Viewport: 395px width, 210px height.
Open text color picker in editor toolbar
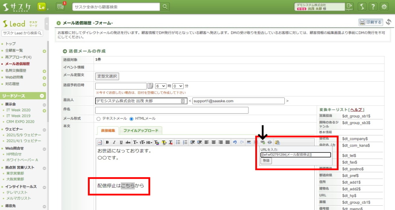(156, 142)
